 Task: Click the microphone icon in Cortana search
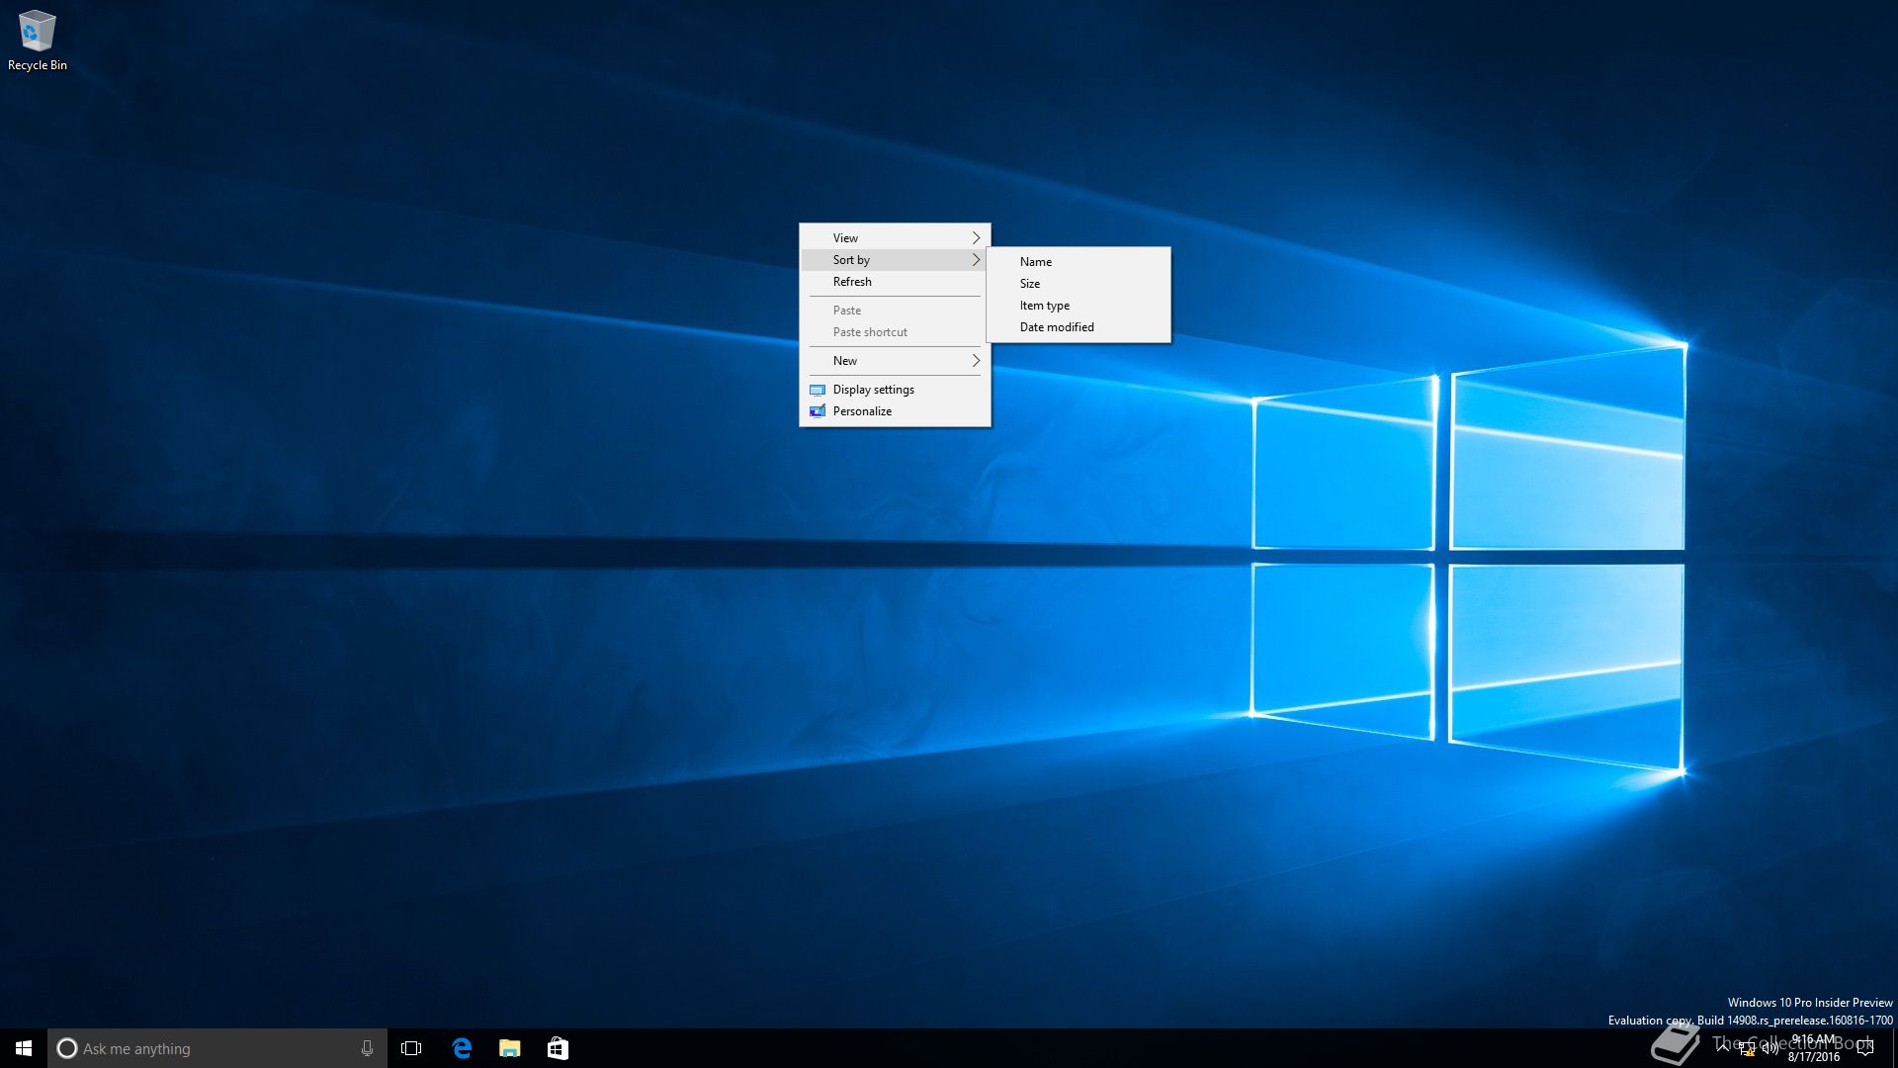(367, 1048)
